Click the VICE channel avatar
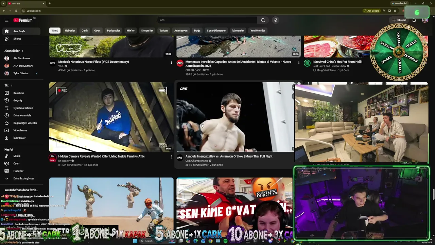Screen dimensions: 435x245 53,63
